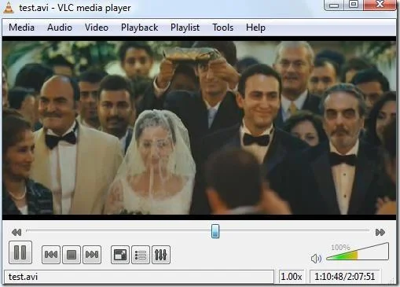Open the Tools menu

pyautogui.click(x=223, y=28)
